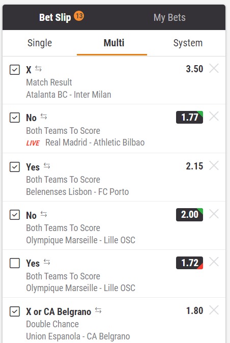Click swap arrows next to Belenenses Yes selection
The height and width of the screenshot is (343, 230).
(x=47, y=166)
